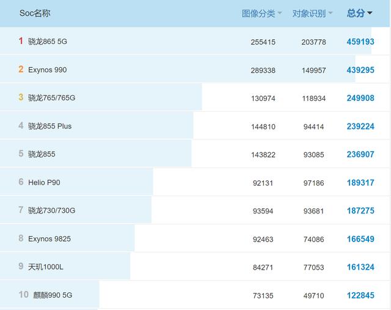Click image classification value 289338
This screenshot has width=391, height=310.
(x=263, y=70)
